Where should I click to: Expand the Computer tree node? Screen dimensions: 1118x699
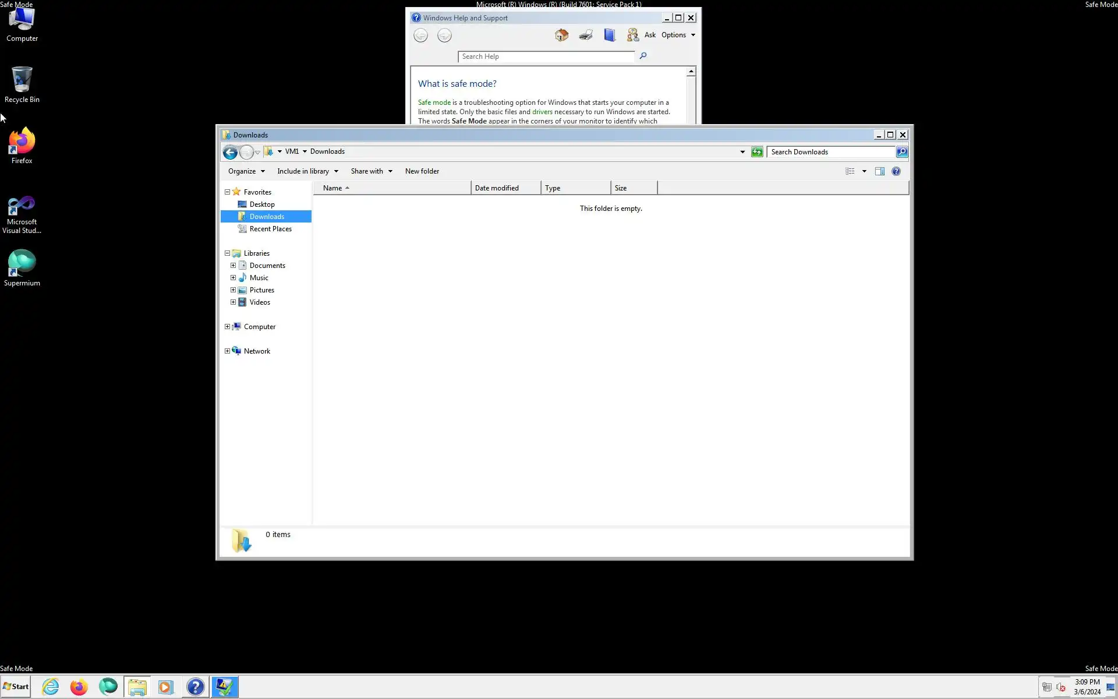coord(228,327)
